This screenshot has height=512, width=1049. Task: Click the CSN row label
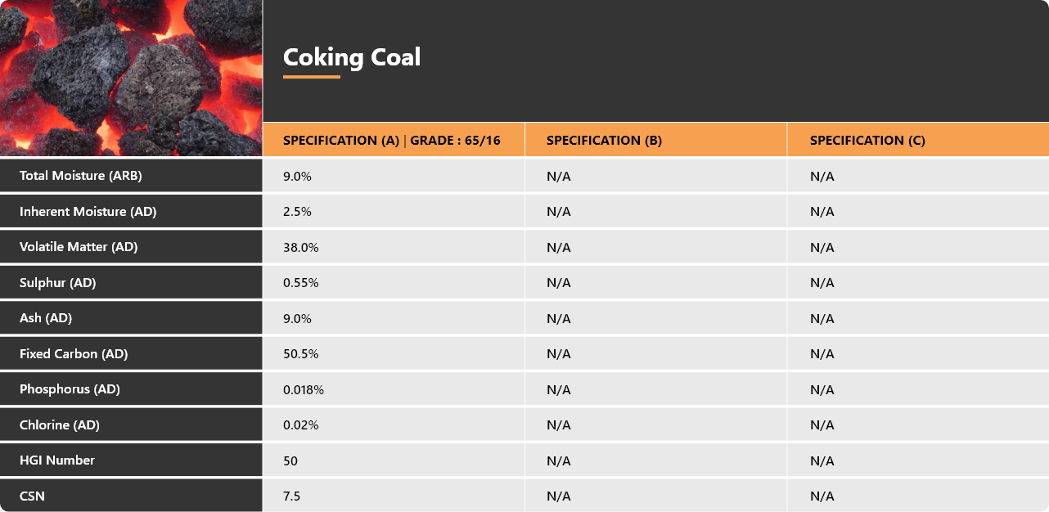tap(32, 496)
